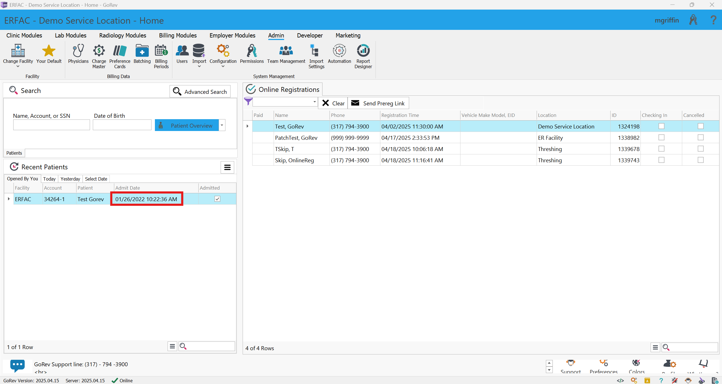Toggle Admitted checkbox for Test Gorev
The image size is (722, 384).
pos(217,199)
